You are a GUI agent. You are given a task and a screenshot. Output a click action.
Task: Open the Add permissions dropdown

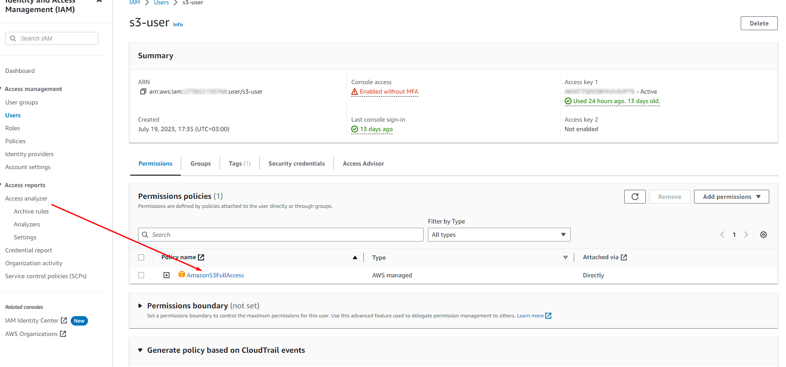click(731, 197)
